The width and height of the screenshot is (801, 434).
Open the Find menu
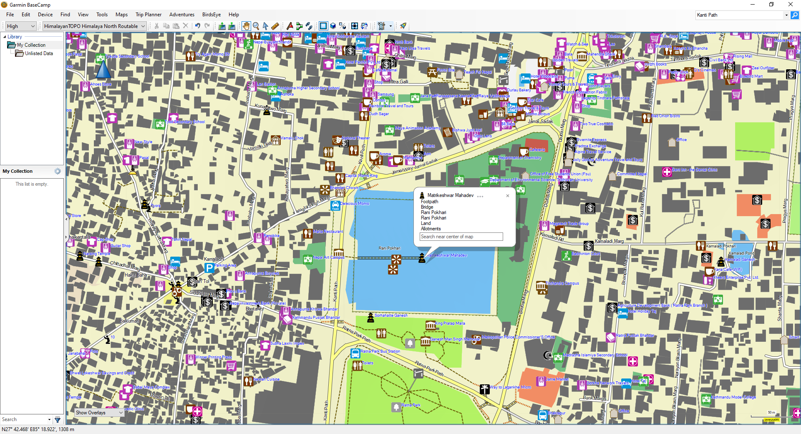tap(65, 15)
